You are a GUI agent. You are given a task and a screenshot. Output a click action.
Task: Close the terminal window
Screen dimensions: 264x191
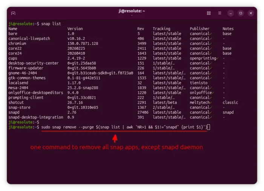pyautogui.click(x=251, y=13)
